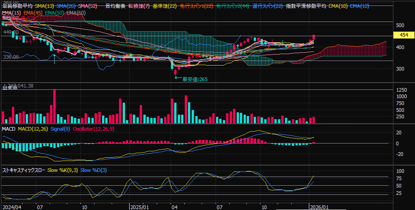Select the EMA(60) legend label

76,13
